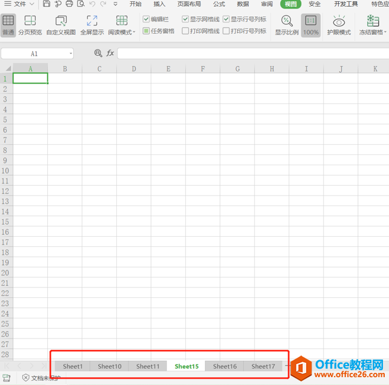Image resolution: width=389 pixels, height=385 pixels.
Task: Switch to the 插入 ribbon tab
Action: click(159, 4)
